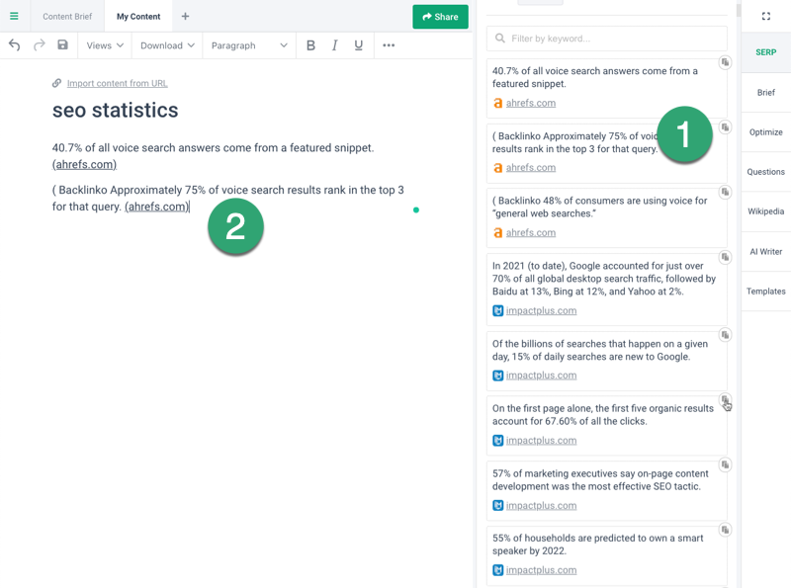
Task: Click the statistic text about Baidu, Bing and Yahoo
Action: coord(604,279)
